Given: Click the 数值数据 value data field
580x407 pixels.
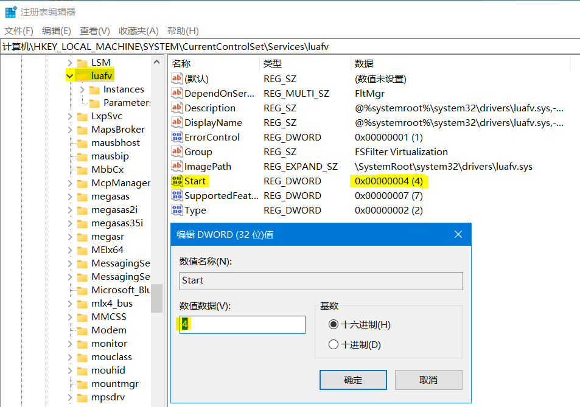Looking at the screenshot, I should (242, 325).
